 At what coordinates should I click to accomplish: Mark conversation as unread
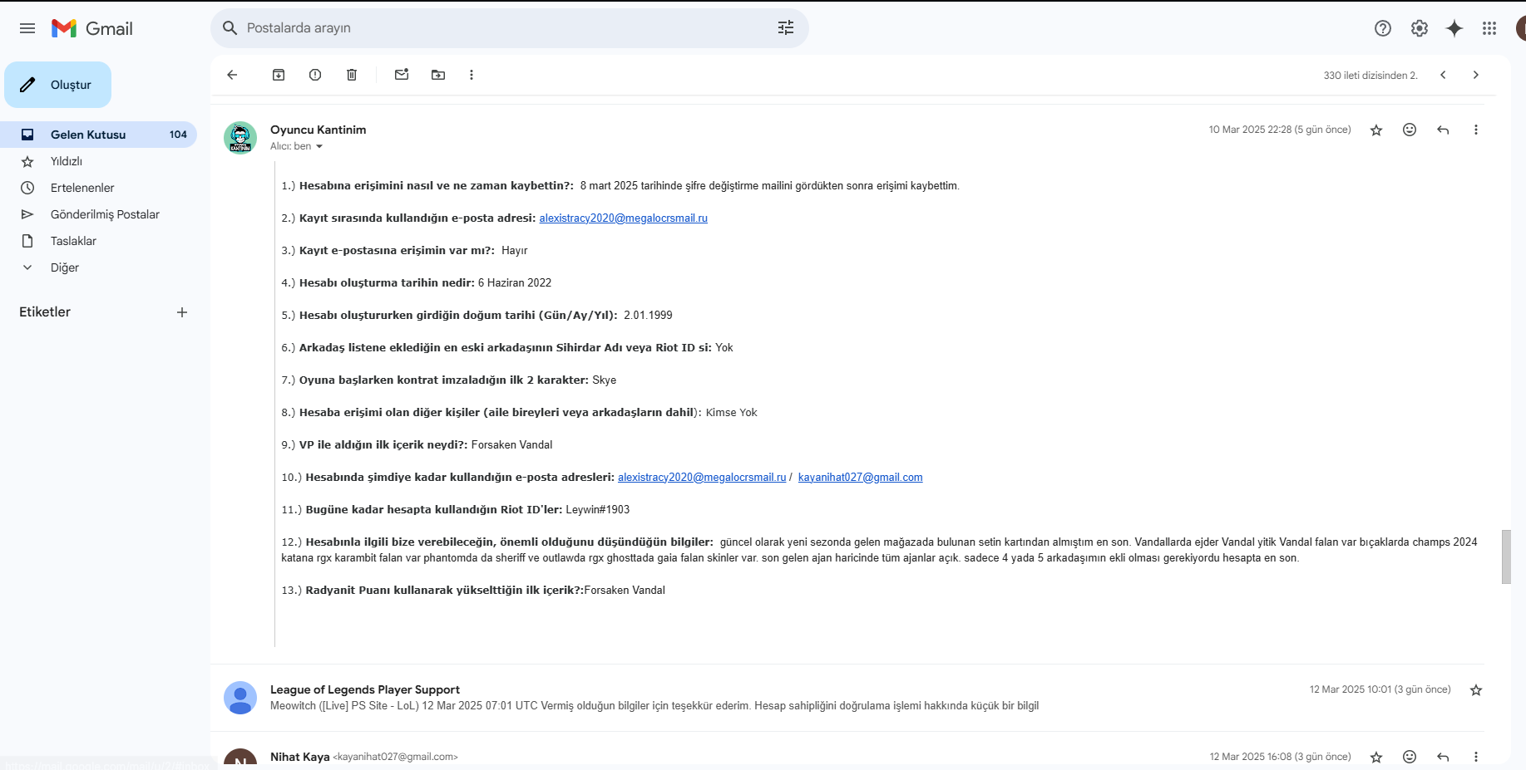(x=402, y=75)
